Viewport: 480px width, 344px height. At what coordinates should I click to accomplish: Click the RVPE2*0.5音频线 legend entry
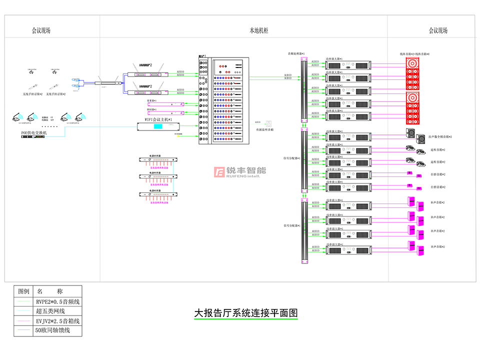[57, 301]
